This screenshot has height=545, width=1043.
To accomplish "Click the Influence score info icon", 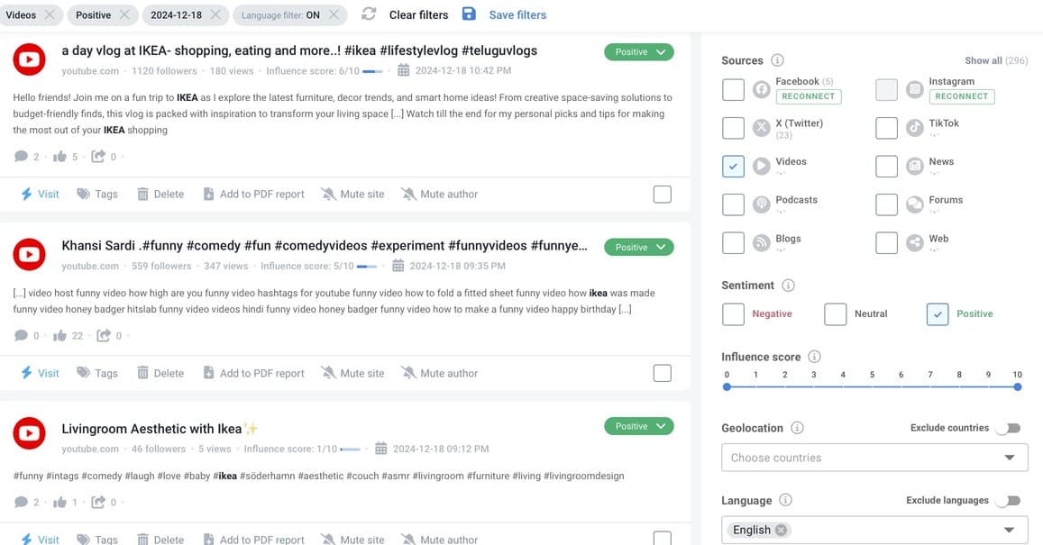I will point(814,357).
